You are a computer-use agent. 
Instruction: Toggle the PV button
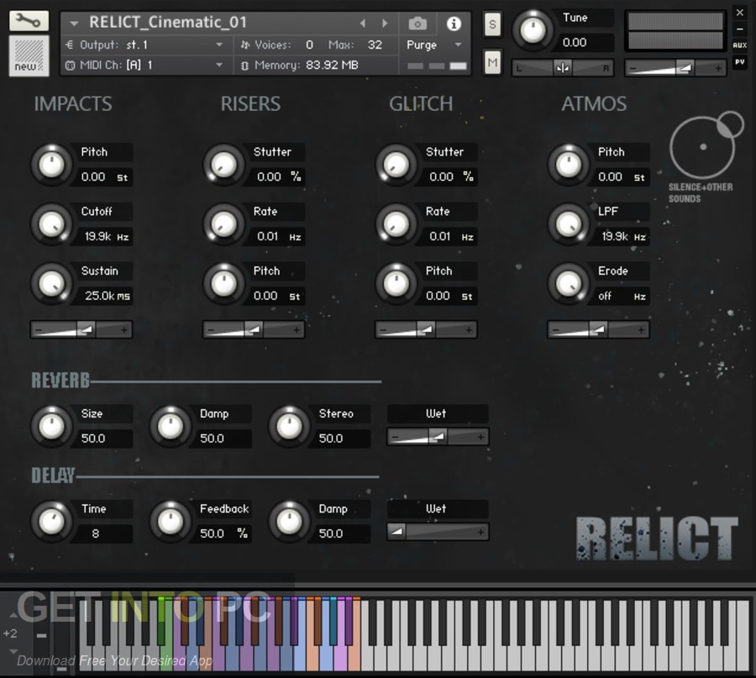[739, 61]
